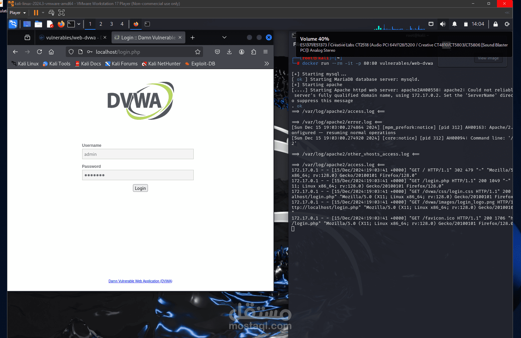The image size is (521, 338).
Task: Click the panel clock 14:04
Action: (478, 24)
